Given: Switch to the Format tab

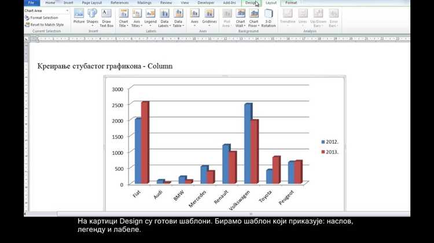Looking at the screenshot, I should tap(291, 3).
